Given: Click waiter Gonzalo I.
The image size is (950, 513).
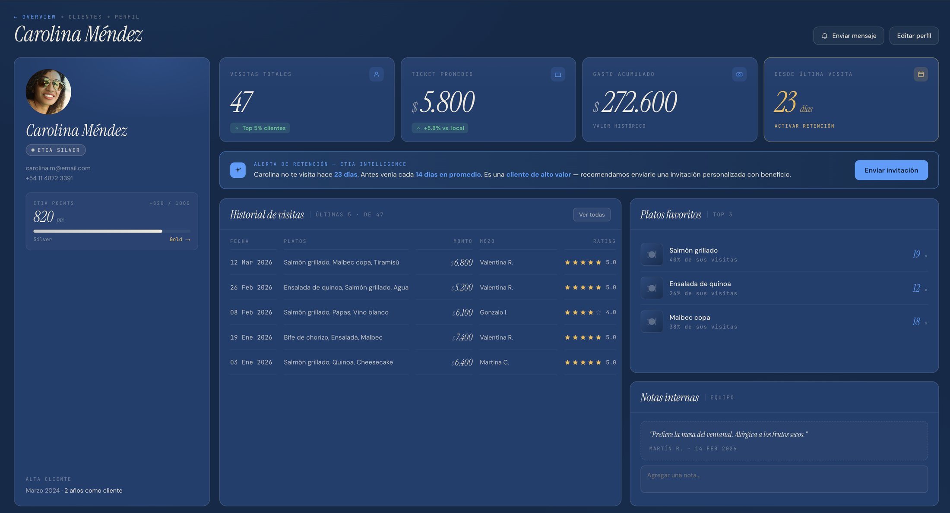Looking at the screenshot, I should pos(494,312).
